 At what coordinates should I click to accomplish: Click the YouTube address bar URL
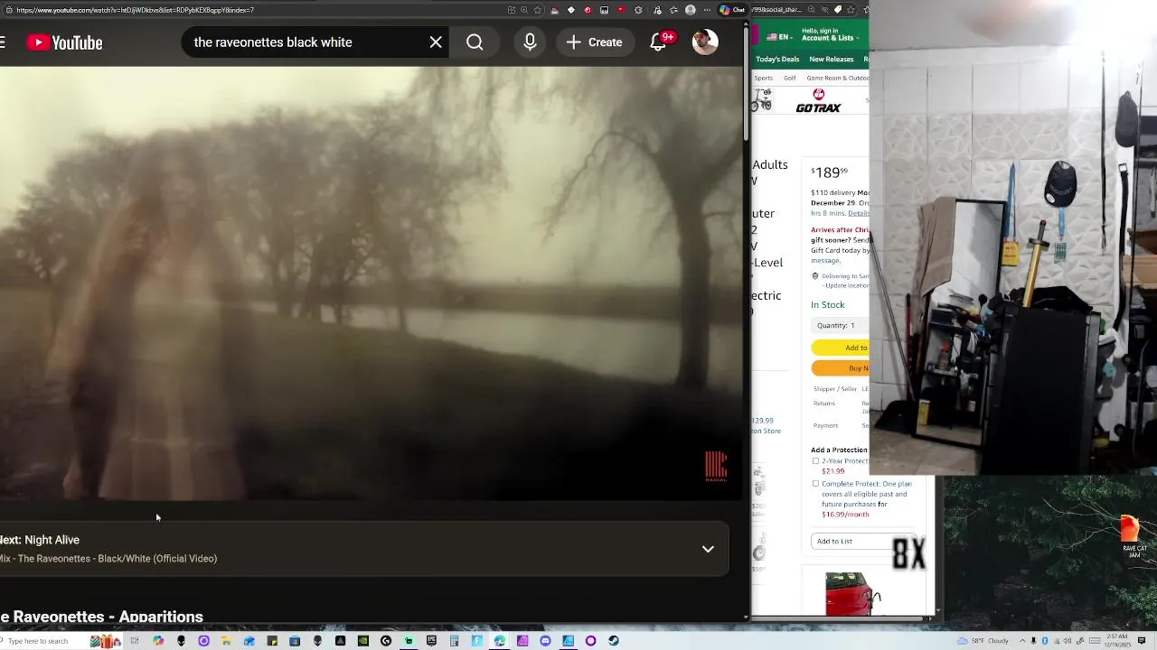(x=136, y=10)
